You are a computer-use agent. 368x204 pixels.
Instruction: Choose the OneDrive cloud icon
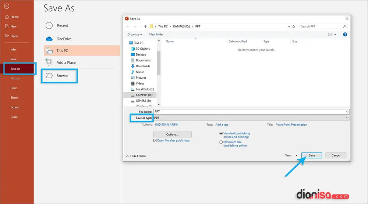49,39
